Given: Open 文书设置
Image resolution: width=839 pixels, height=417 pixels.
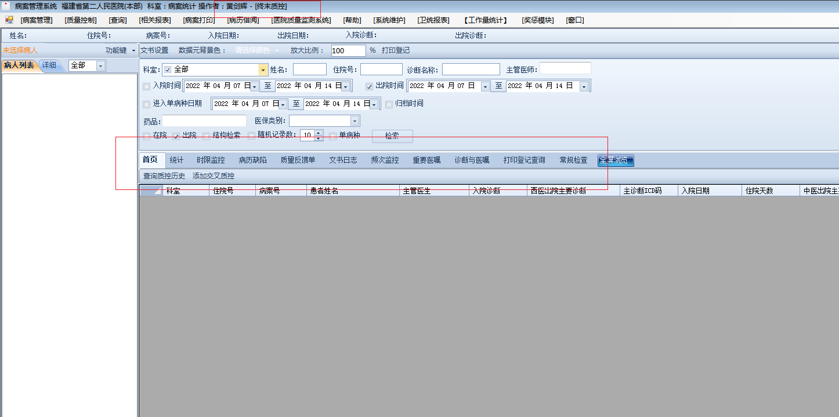Looking at the screenshot, I should pos(154,50).
